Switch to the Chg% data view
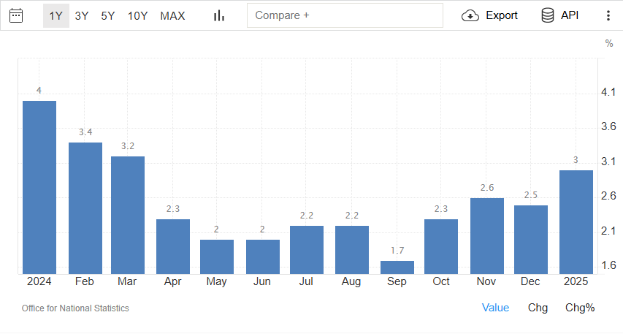Image resolution: width=623 pixels, height=334 pixels. (x=580, y=308)
